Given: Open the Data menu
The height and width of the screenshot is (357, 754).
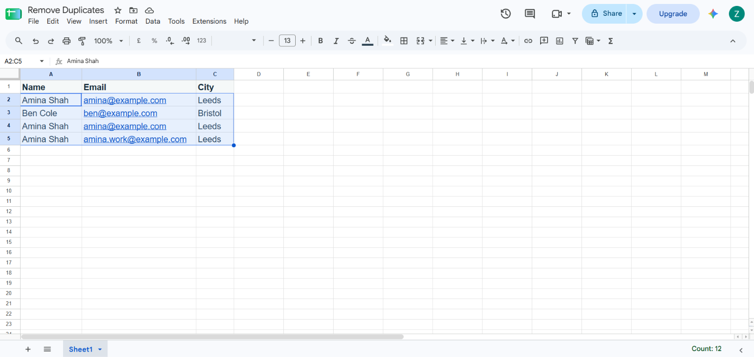Looking at the screenshot, I should pos(153,21).
